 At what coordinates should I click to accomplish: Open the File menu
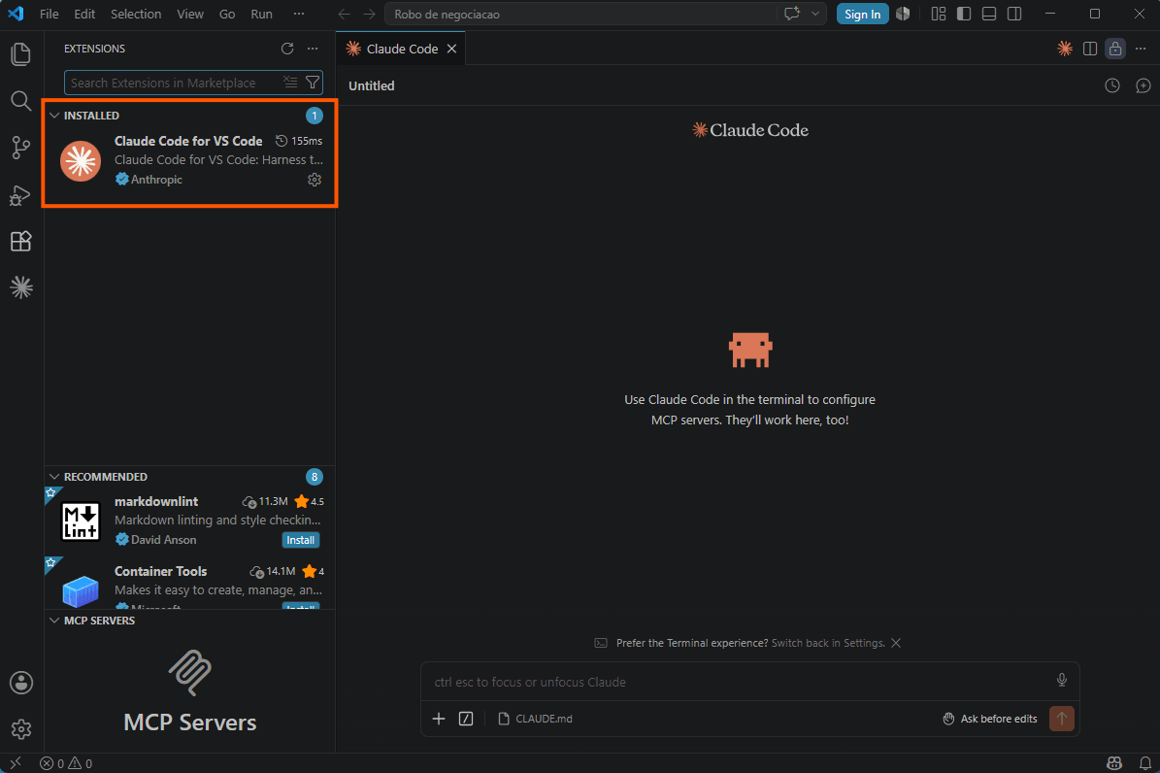click(49, 14)
